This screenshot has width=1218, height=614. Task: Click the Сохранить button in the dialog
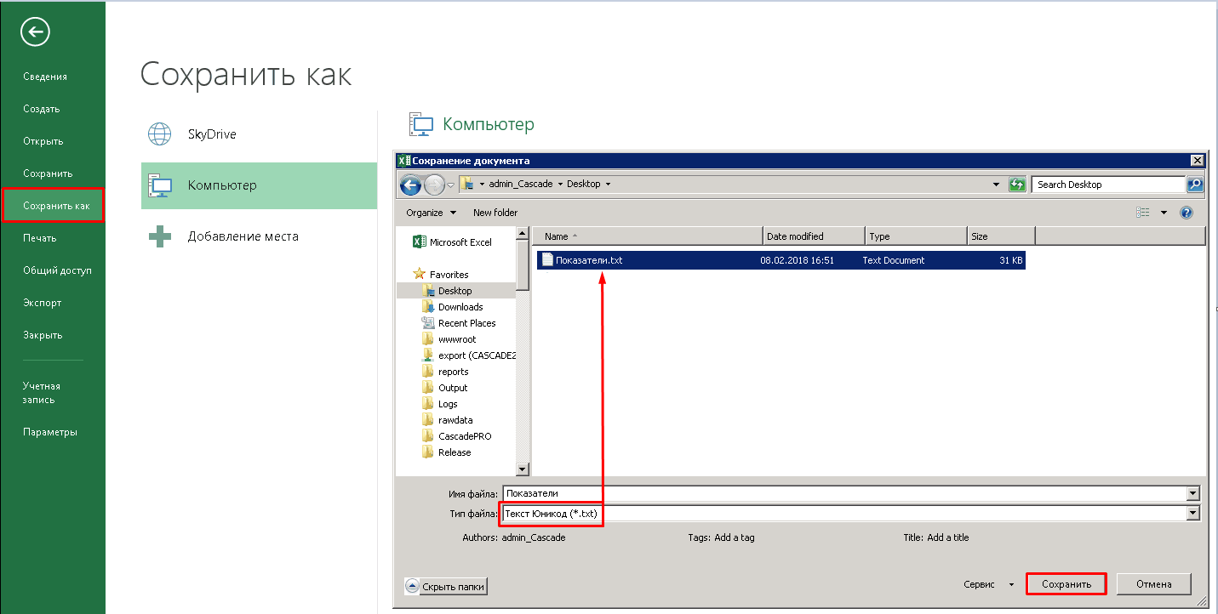[x=1066, y=584]
